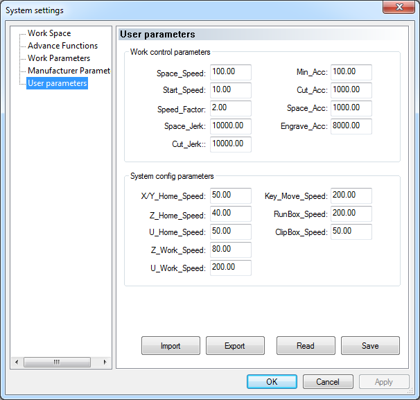Select Work Space in settings tree
Screen dimensions: 420x400
coord(49,33)
